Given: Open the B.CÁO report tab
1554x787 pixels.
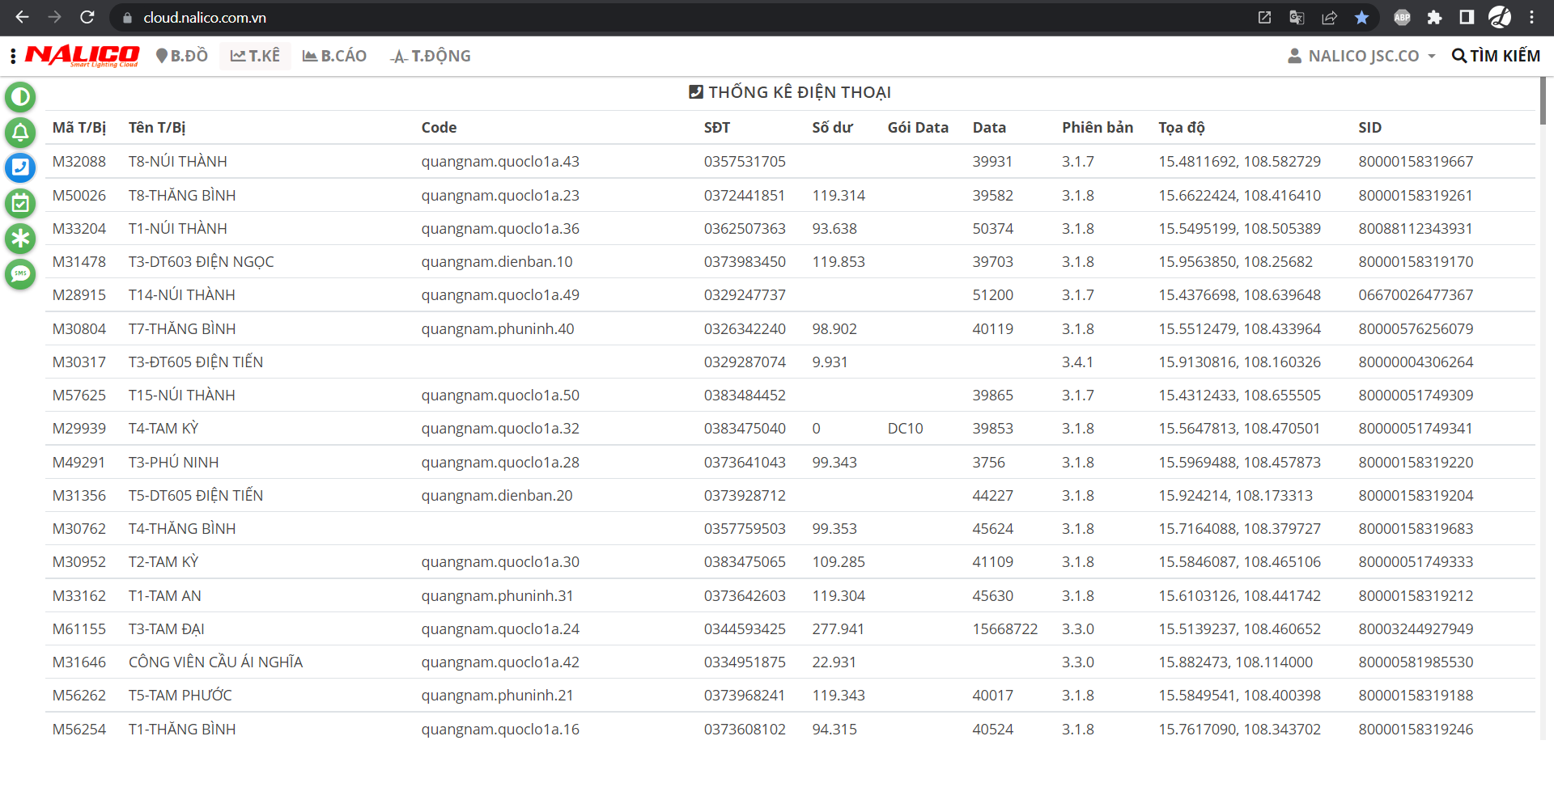Looking at the screenshot, I should point(334,56).
